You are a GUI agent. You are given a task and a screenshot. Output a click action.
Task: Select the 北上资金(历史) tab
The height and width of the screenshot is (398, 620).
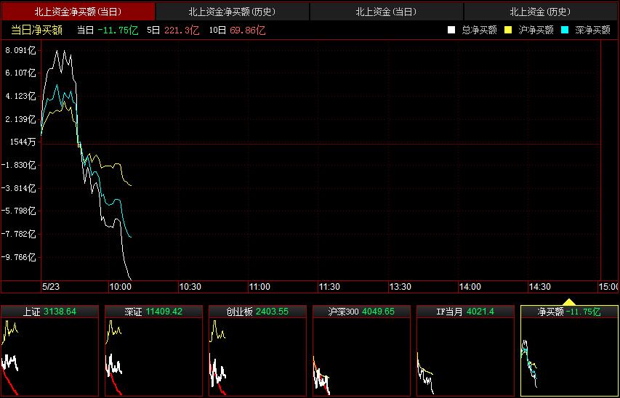click(540, 12)
